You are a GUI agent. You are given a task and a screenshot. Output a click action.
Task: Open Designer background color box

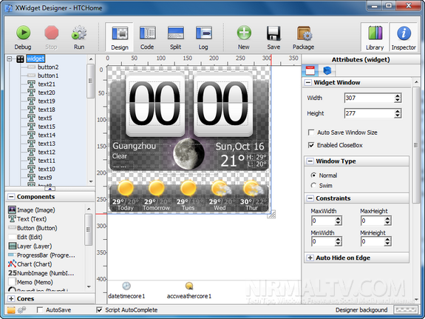coord(405,310)
